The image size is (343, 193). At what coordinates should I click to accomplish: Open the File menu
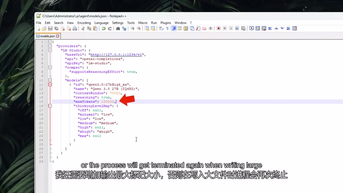tap(39, 23)
